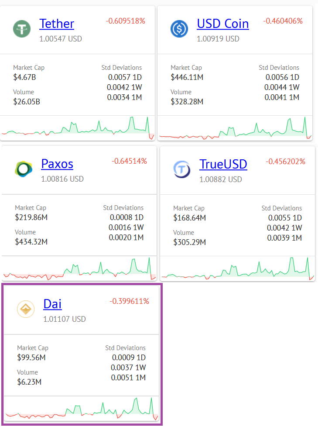This screenshot has height=427, width=318.
Task: Click USD Coin's price sparkline chart
Action: [235, 128]
